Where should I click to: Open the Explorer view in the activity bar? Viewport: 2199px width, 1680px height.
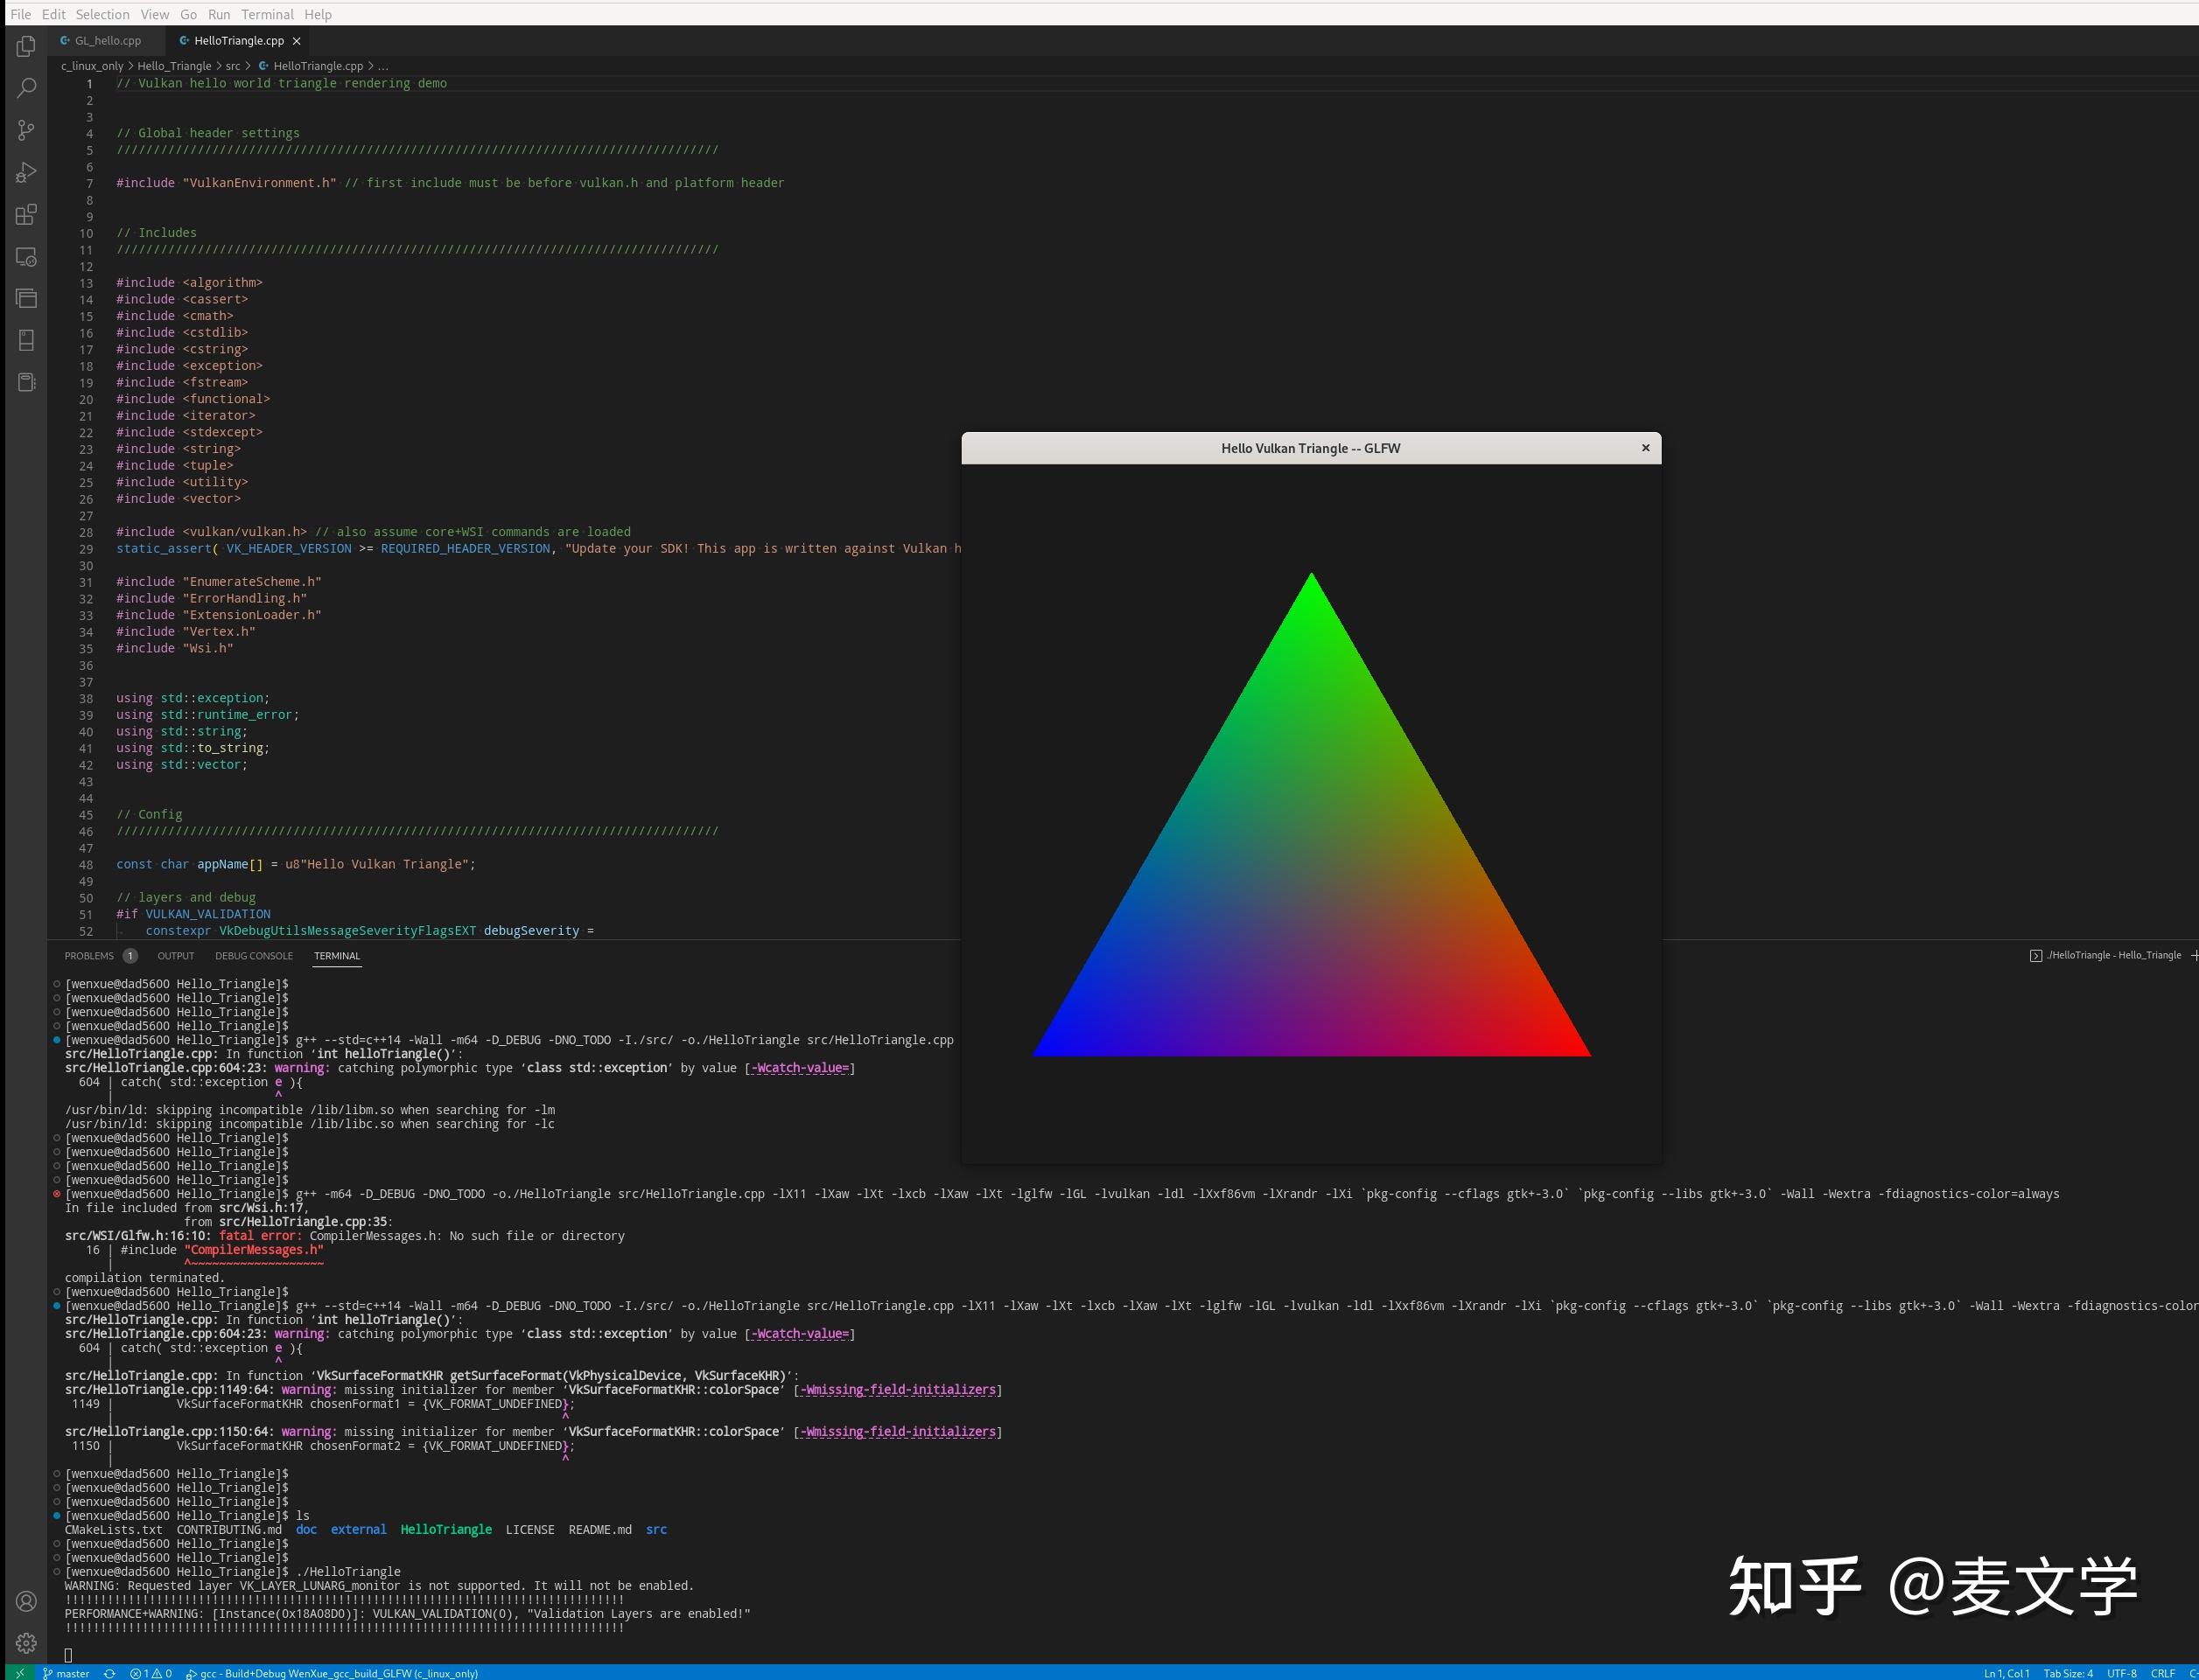[x=26, y=46]
